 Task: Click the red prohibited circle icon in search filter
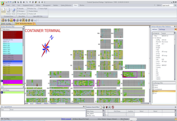[x=113, y=107]
